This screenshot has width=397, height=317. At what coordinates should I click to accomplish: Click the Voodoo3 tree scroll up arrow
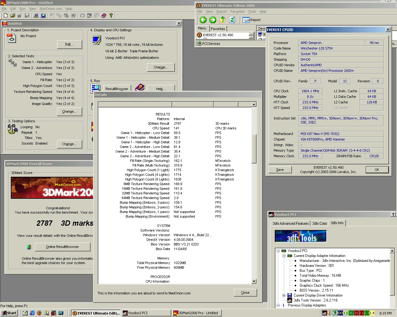point(392,251)
